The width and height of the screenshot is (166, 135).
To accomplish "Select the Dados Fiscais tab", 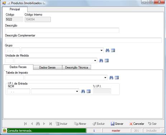I will (x=18, y=67).
